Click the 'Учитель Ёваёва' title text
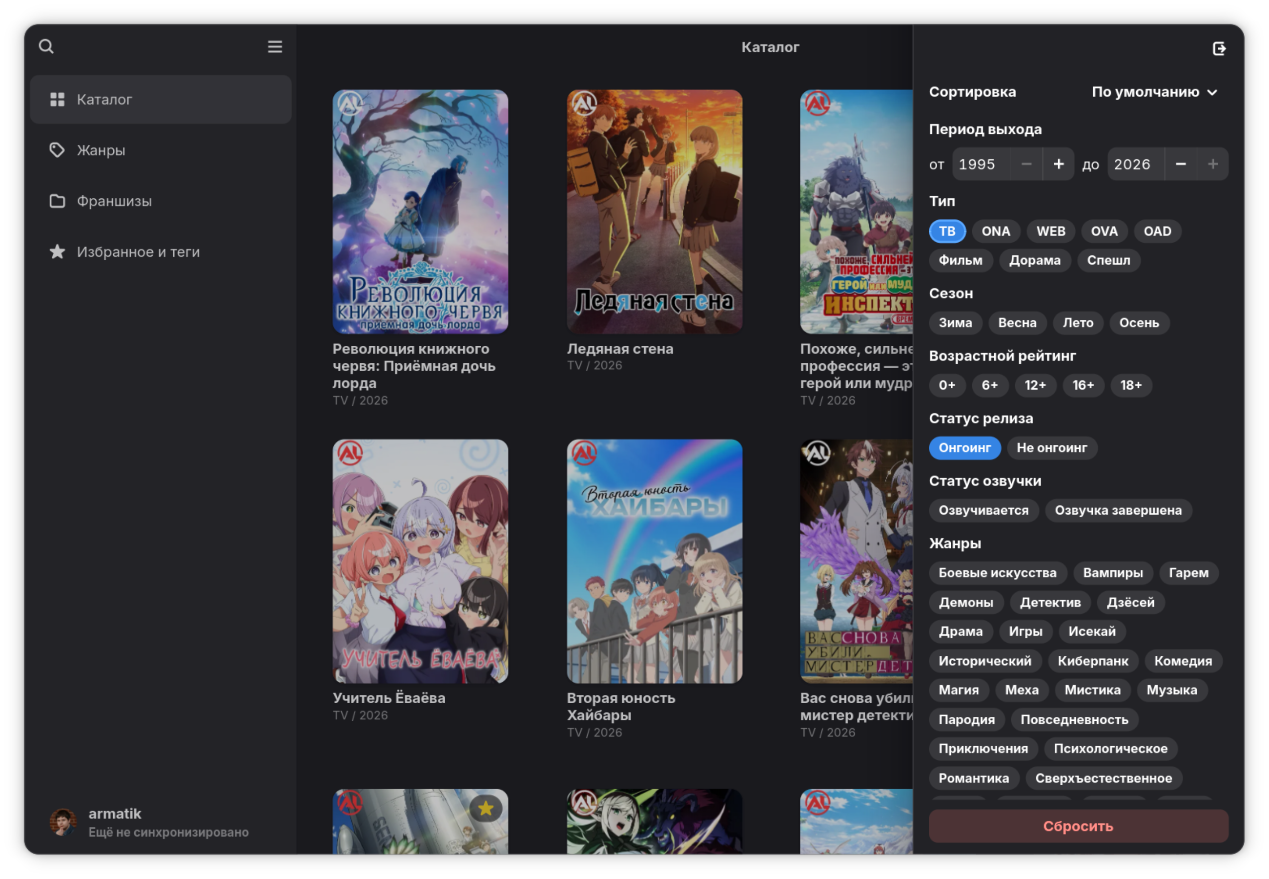This screenshot has width=1269, height=879. point(389,698)
